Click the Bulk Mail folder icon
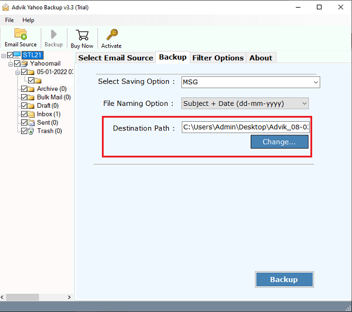 coord(31,97)
